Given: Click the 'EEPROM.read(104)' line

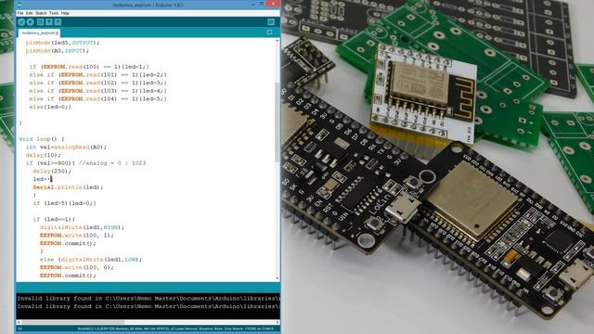Looking at the screenshot, I should (x=97, y=99).
